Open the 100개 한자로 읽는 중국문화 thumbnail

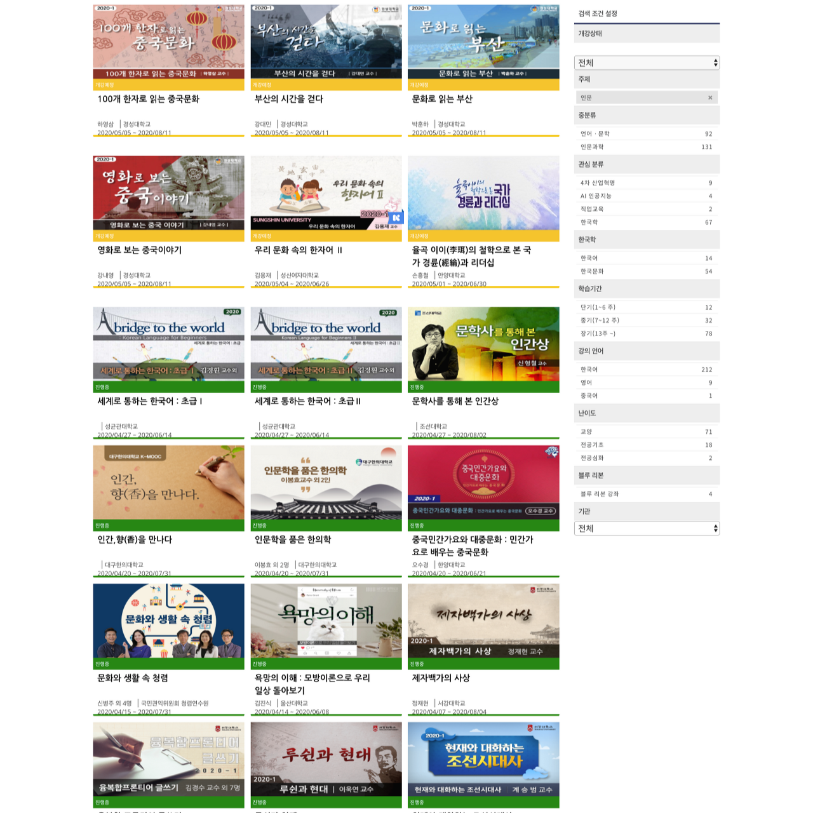pyautogui.click(x=168, y=42)
